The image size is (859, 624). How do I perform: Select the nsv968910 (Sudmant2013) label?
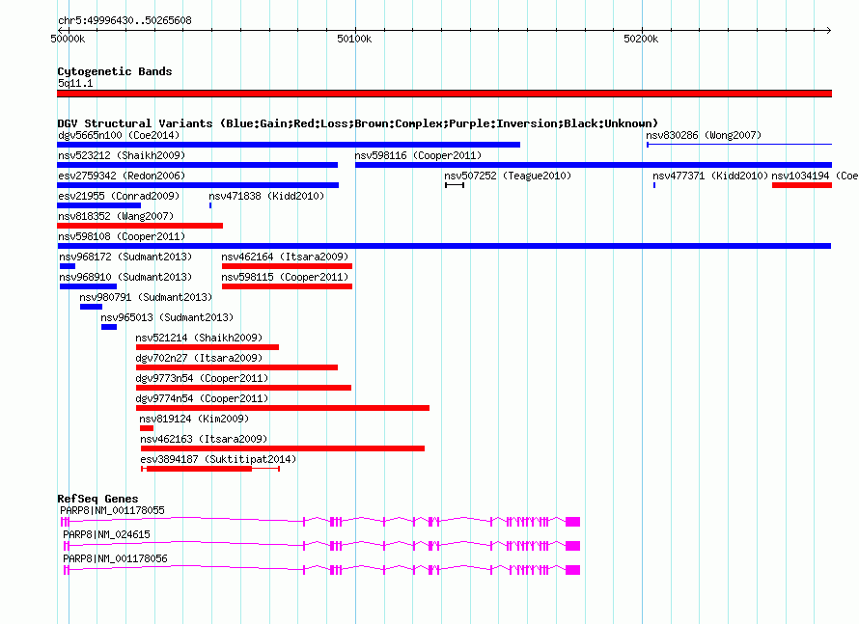125,277
